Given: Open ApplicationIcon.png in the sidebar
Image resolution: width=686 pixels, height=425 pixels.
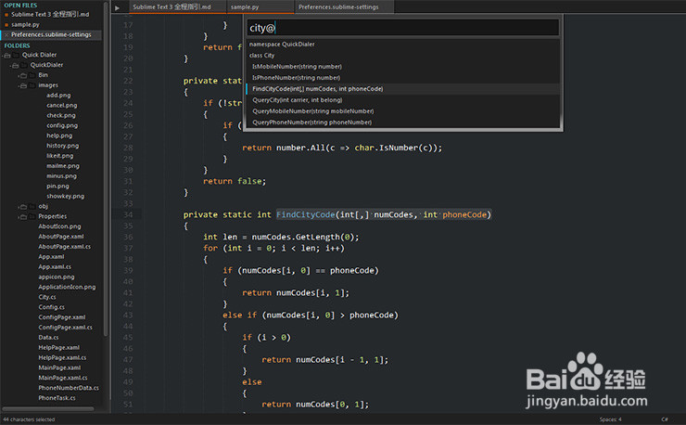Looking at the screenshot, I should point(67,287).
